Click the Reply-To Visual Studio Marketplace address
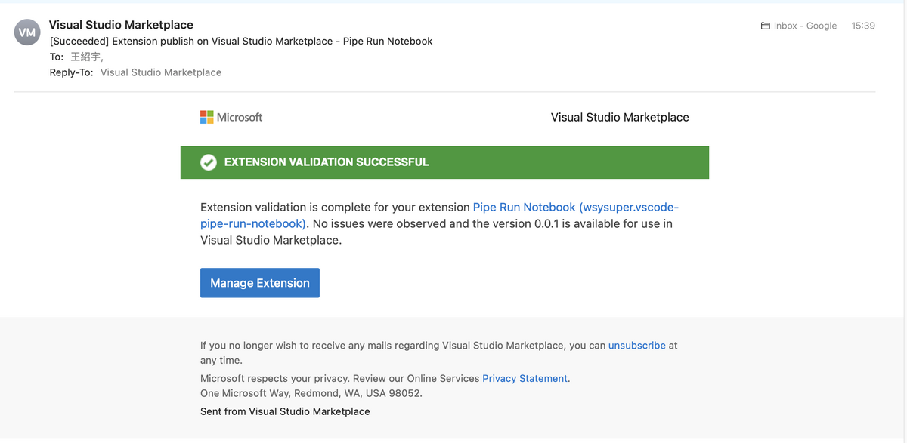Image resolution: width=907 pixels, height=443 pixels. (161, 72)
